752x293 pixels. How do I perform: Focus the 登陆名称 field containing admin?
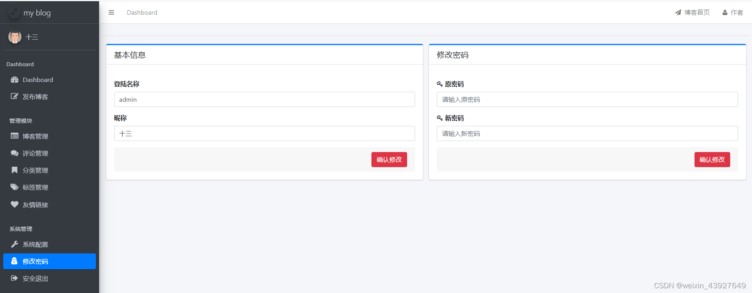click(264, 99)
